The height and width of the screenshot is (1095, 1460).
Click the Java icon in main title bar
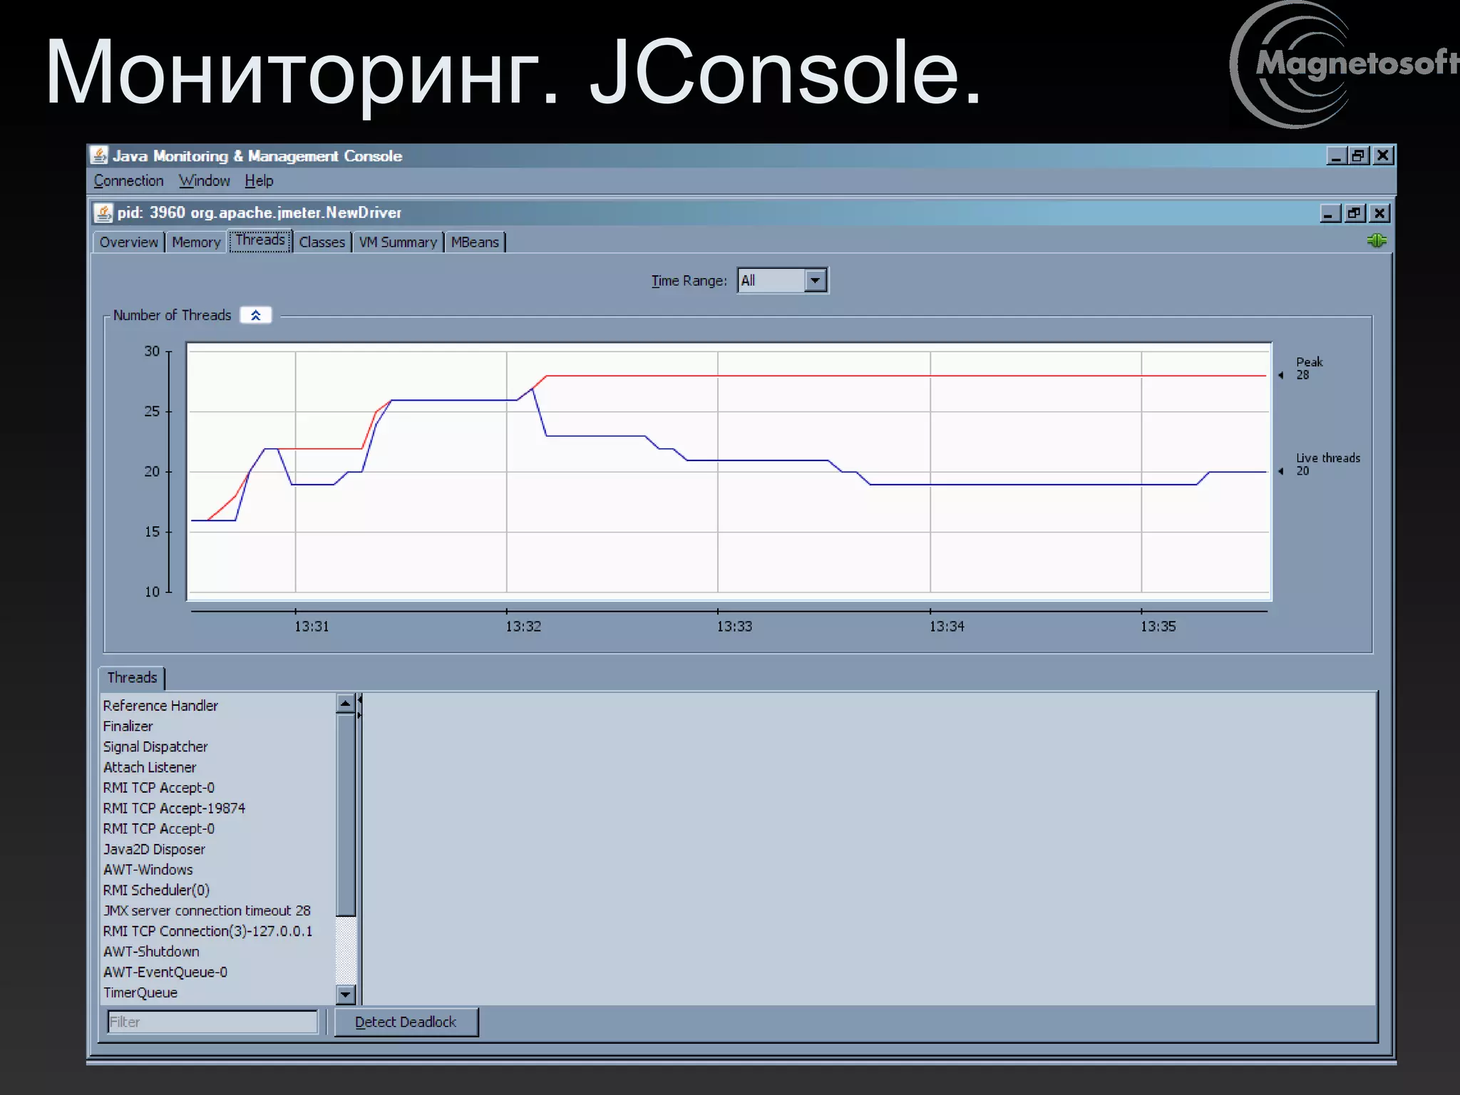click(99, 155)
